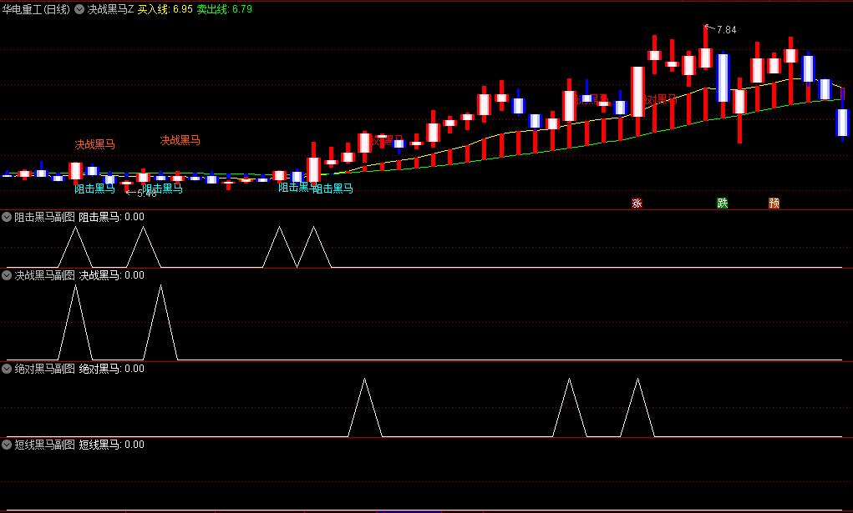The image size is (853, 513).
Task: Click the first orange 决战黑马 signal label
Action: click(95, 144)
